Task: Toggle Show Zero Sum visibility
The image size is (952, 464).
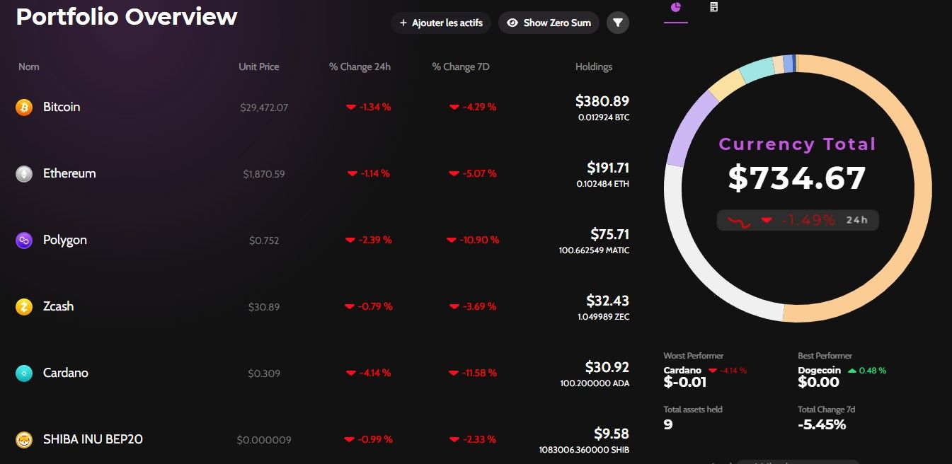Action: [x=549, y=23]
